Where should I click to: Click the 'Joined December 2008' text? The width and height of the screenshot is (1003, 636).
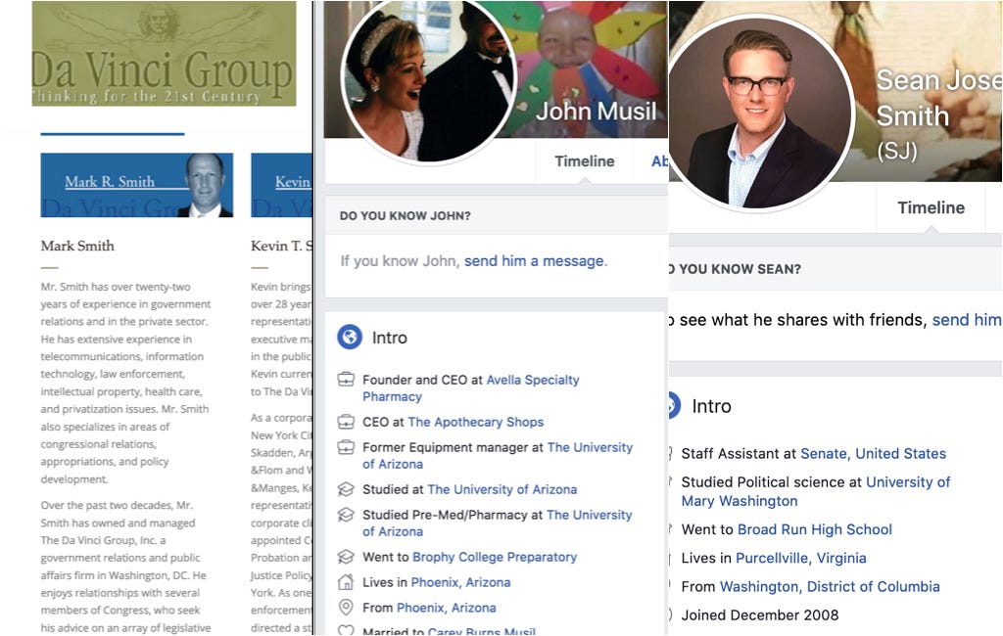tap(760, 614)
